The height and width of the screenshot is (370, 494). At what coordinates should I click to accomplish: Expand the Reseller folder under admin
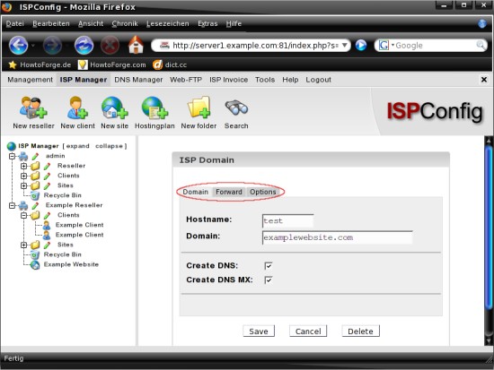(23, 166)
